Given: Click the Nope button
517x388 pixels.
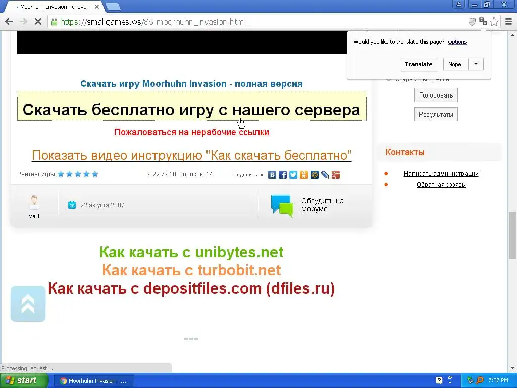Looking at the screenshot, I should click(456, 64).
